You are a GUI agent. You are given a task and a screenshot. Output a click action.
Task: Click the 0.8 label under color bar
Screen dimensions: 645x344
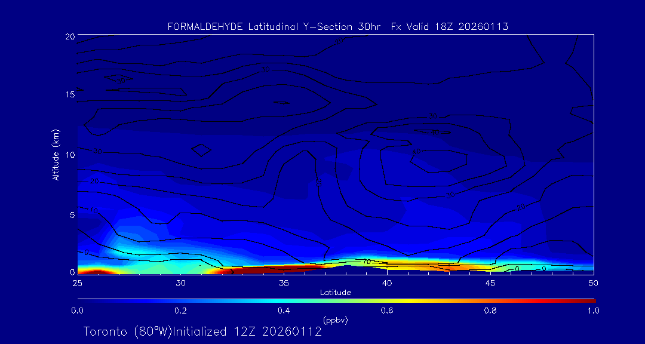[490, 311]
